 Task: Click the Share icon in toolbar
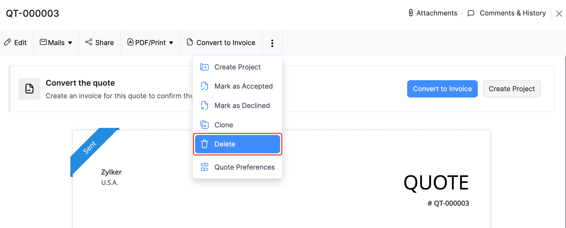pyautogui.click(x=89, y=42)
